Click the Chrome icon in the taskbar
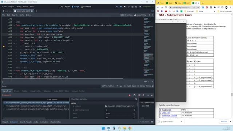This screenshot has width=233, height=131. click(130, 128)
